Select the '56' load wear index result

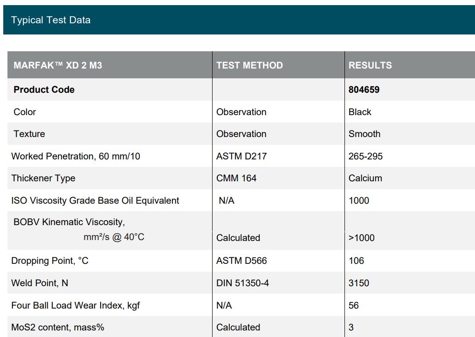pos(353,305)
